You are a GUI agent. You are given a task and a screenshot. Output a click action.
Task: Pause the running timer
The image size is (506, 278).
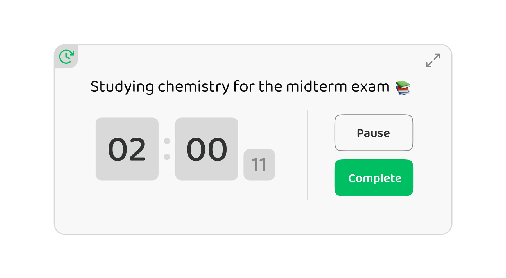pos(374,133)
